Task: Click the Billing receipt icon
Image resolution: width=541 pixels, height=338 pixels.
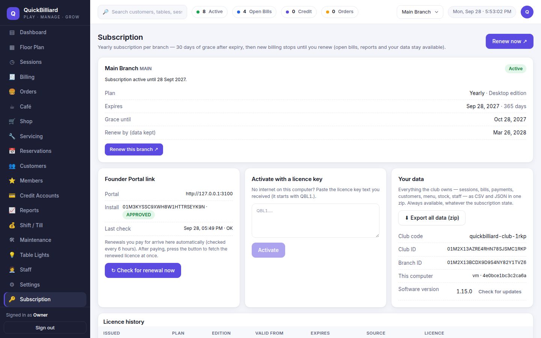Action: (12, 77)
